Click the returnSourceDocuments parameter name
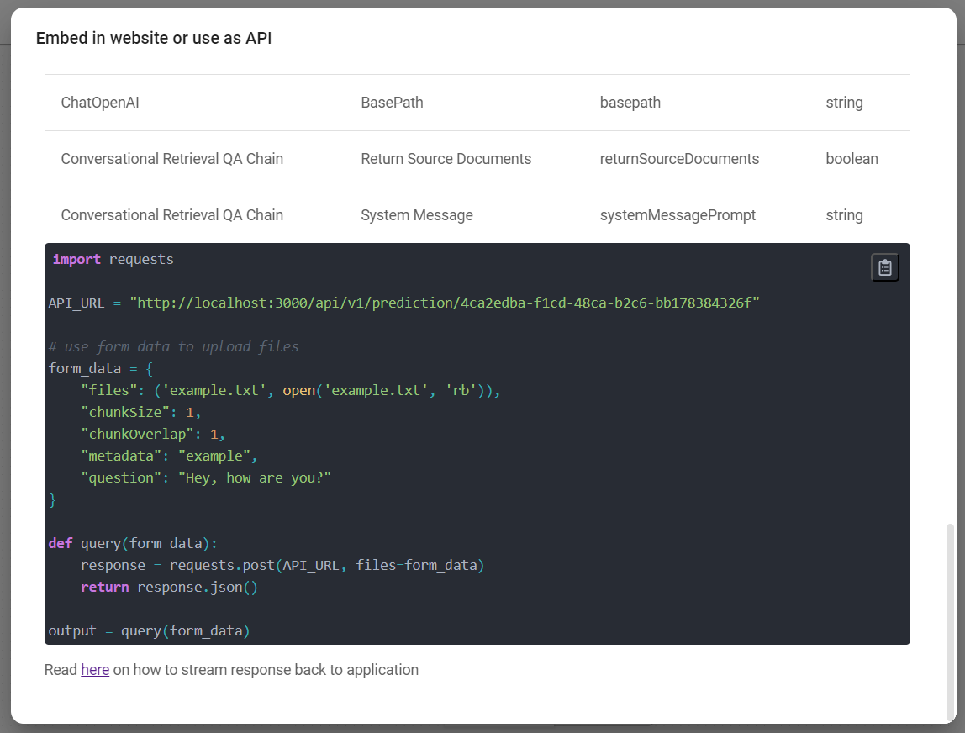965x733 pixels. pyautogui.click(x=679, y=159)
